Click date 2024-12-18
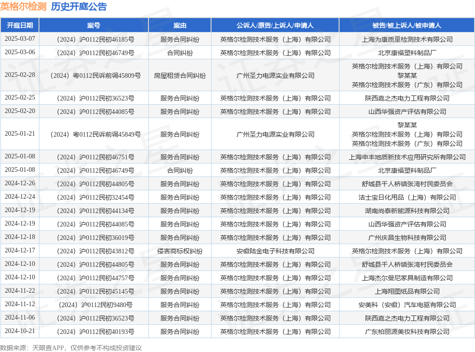475x352 pixels. (20, 237)
